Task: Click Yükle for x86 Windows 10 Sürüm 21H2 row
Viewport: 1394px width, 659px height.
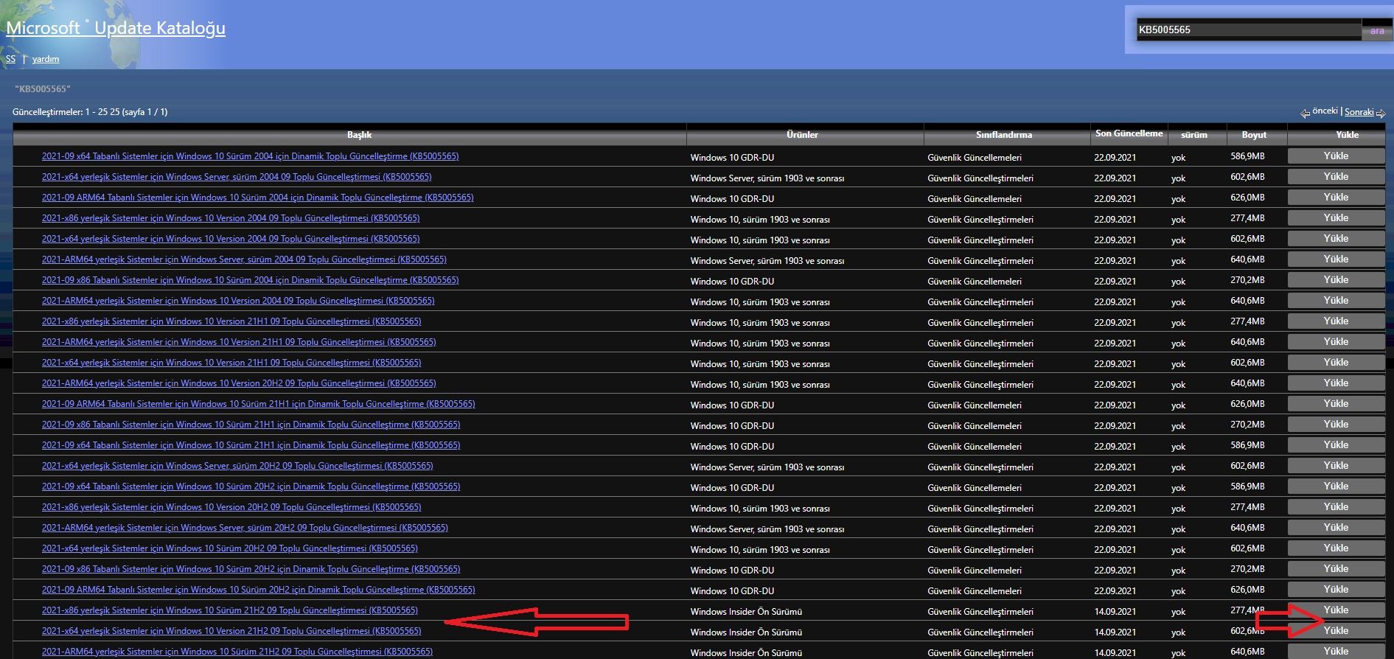Action: (1336, 610)
